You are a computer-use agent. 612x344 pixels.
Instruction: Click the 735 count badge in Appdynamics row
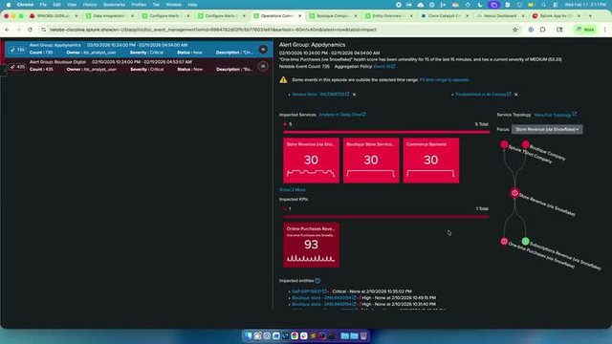pos(17,50)
